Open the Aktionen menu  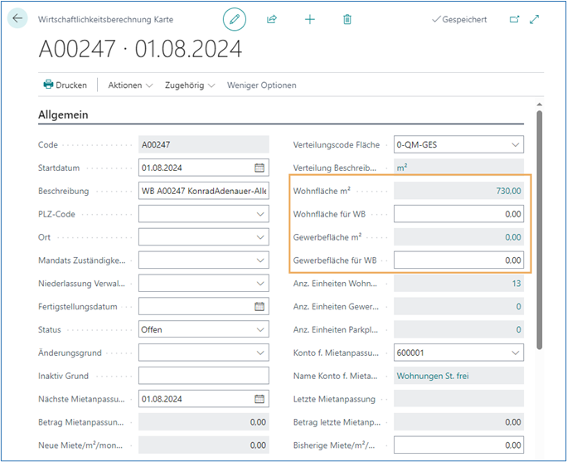point(130,85)
